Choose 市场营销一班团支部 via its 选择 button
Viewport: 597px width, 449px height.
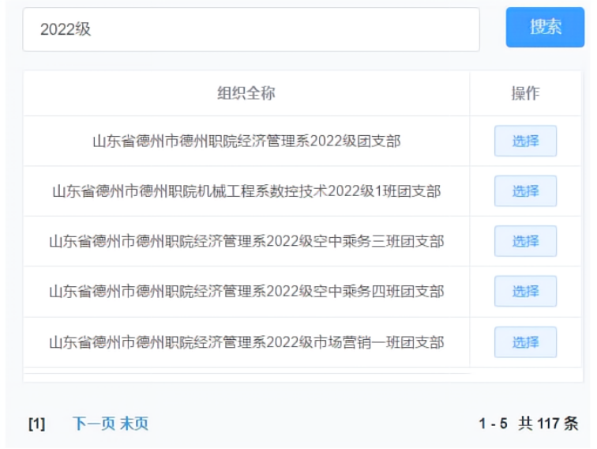(x=525, y=342)
